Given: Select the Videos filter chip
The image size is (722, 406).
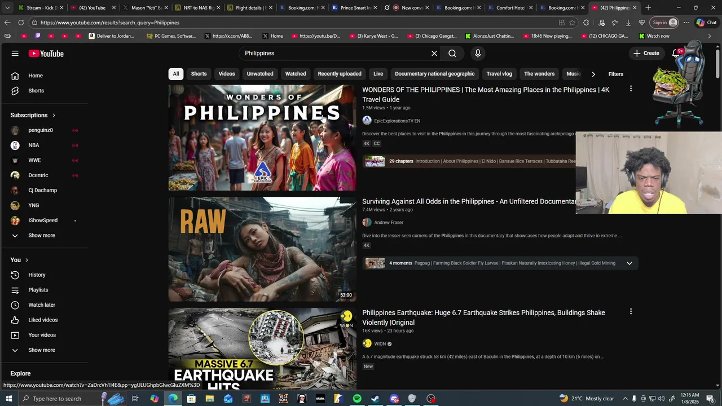Looking at the screenshot, I should pos(227,74).
